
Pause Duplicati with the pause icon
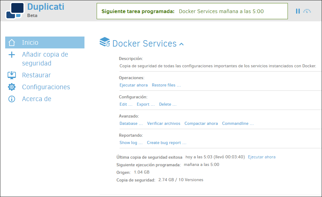298,11
